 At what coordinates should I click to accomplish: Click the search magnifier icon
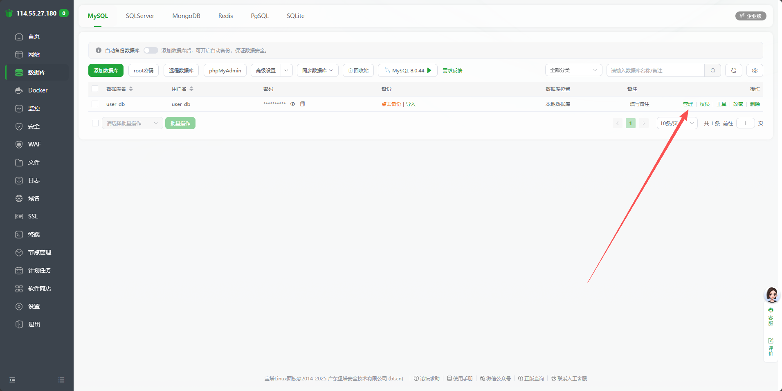point(713,70)
